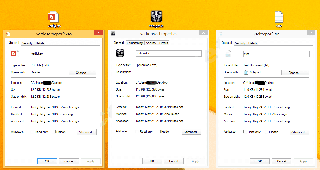The image size is (320, 170).
Task: Open Details tab in vtre window
Action: pos(253,43)
